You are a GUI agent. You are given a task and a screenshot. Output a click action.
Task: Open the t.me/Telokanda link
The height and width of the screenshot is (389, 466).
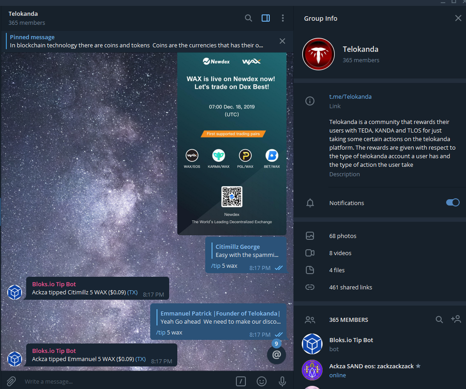coord(350,96)
